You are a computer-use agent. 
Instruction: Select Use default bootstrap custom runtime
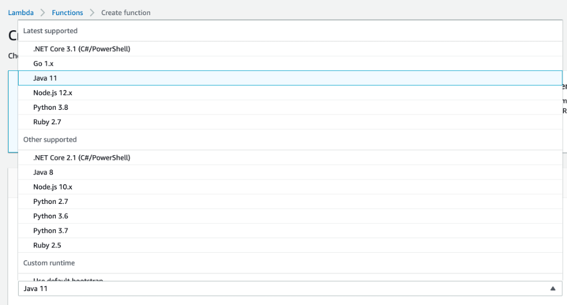[68, 279]
